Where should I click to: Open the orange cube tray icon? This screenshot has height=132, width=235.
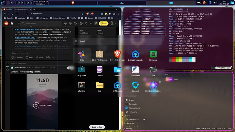point(204,3)
